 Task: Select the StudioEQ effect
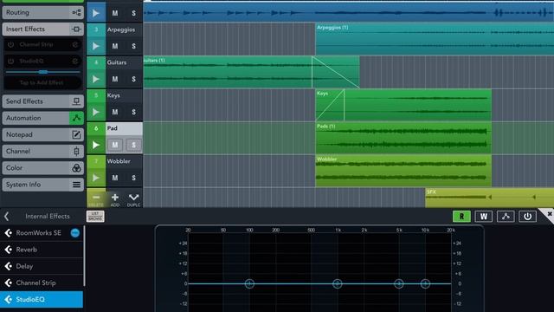tap(42, 299)
